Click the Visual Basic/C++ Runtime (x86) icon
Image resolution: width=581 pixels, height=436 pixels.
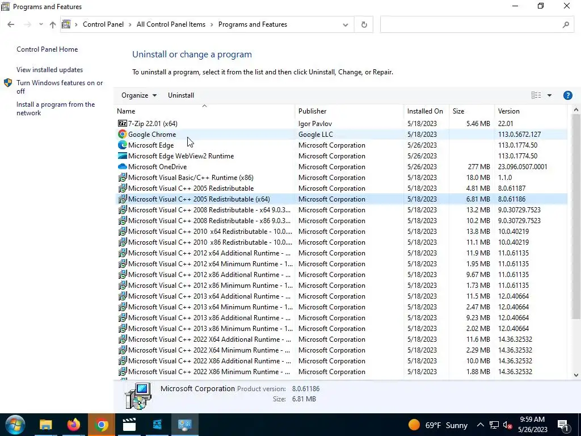(x=123, y=178)
